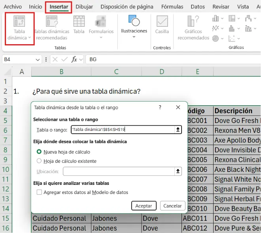Image resolution: width=261 pixels, height=233 pixels.
Task: Click the Tabla o rango input field
Action: click(123, 129)
